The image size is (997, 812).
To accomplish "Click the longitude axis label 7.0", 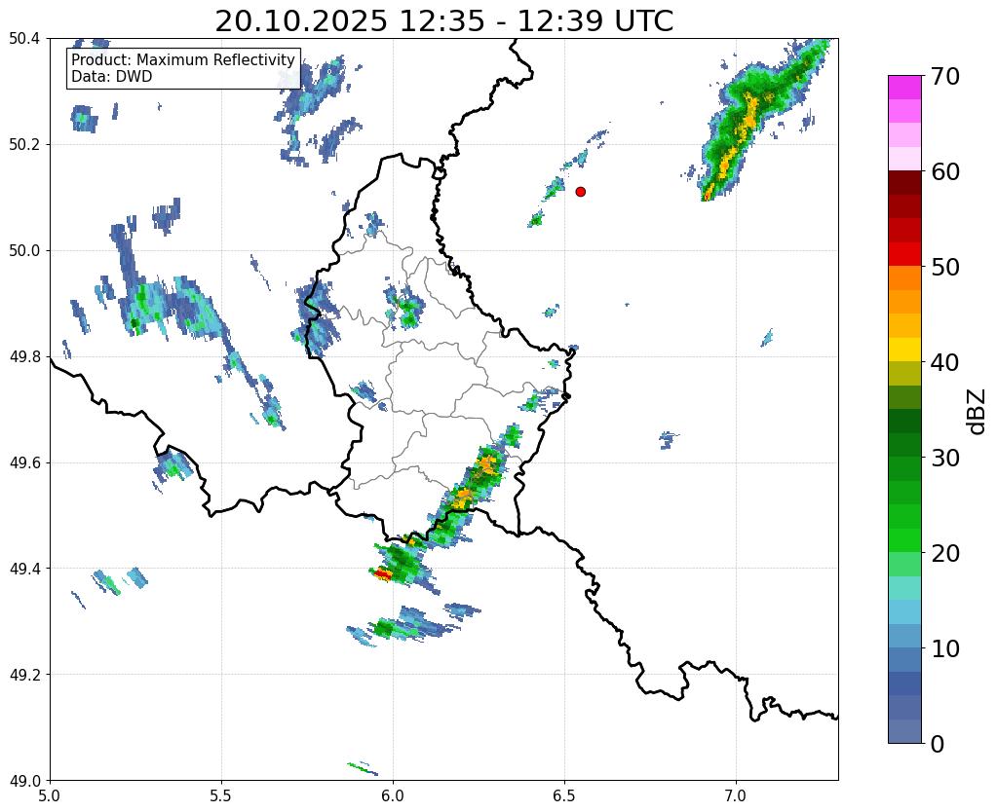I will pos(736,794).
